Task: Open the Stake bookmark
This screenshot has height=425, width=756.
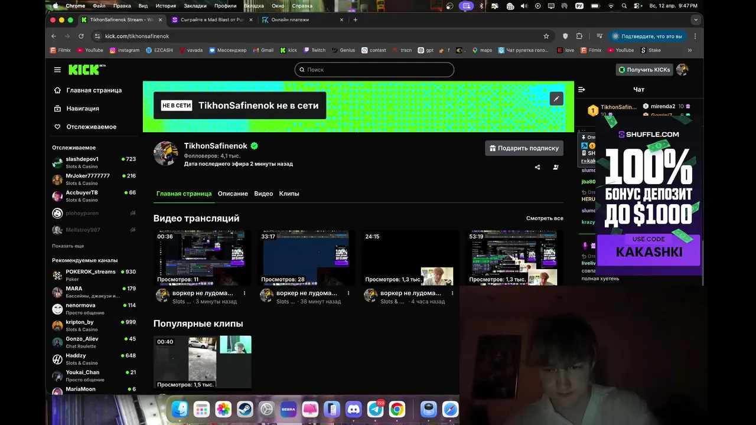Action: pyautogui.click(x=651, y=50)
